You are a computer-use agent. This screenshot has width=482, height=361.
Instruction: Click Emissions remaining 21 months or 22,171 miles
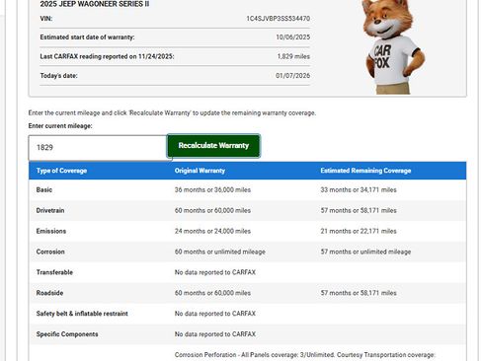pyautogui.click(x=359, y=231)
